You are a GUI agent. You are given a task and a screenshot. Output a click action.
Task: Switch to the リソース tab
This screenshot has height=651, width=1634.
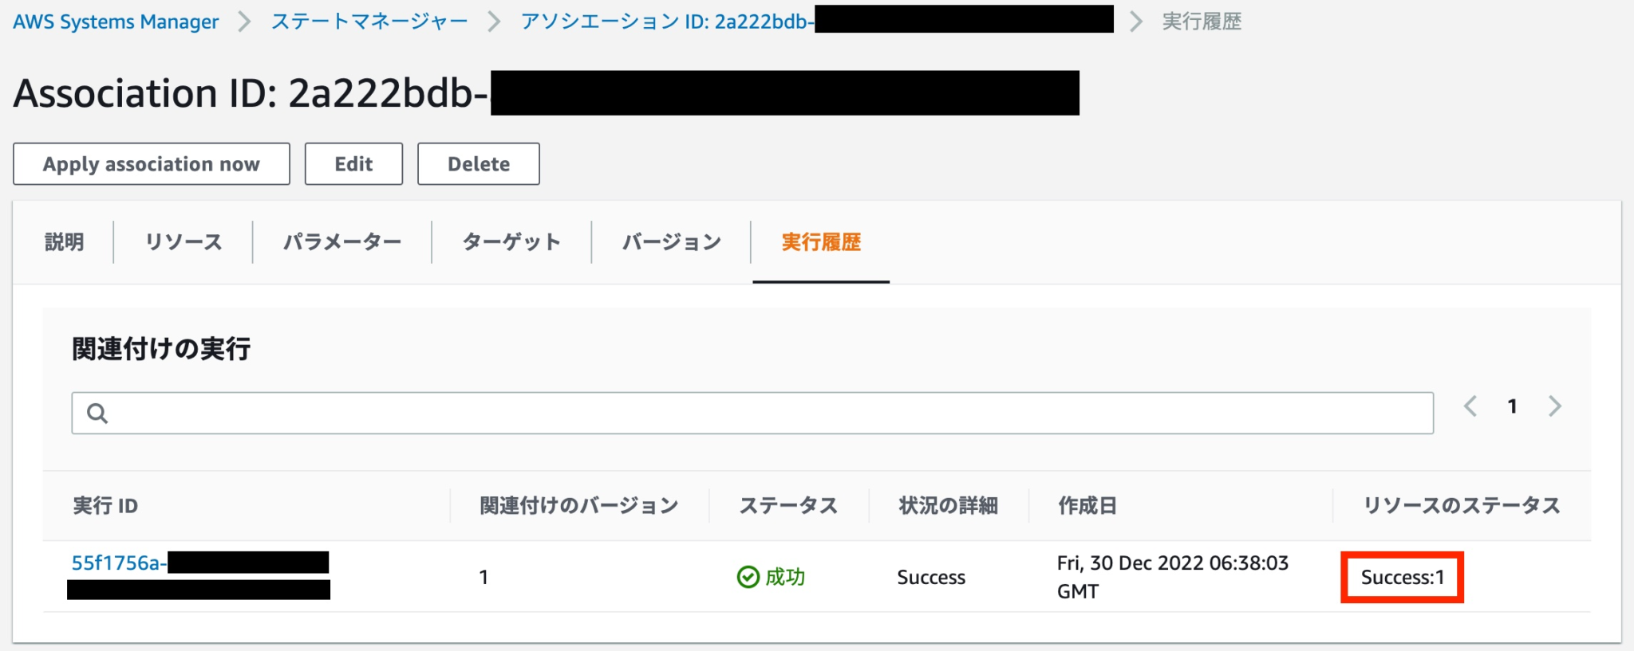184,242
